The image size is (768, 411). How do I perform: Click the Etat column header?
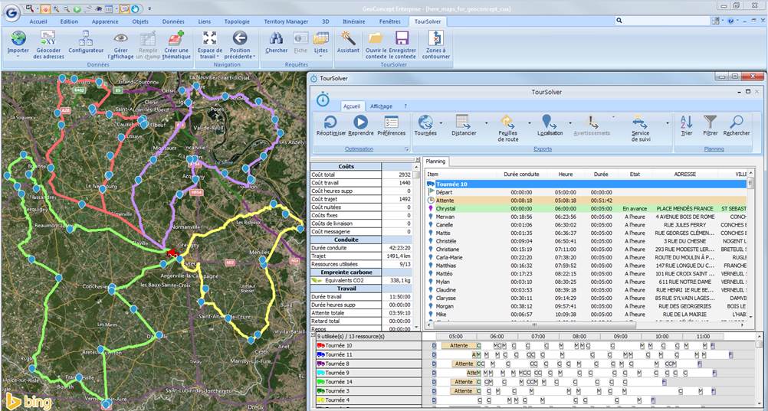635,175
